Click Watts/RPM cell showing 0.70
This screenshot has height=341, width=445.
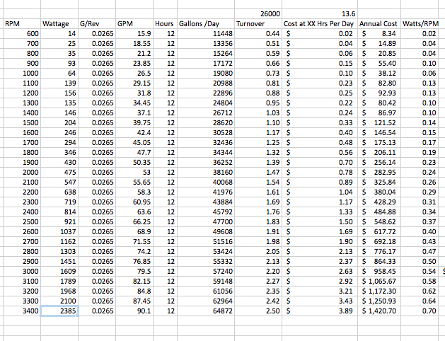421,311
